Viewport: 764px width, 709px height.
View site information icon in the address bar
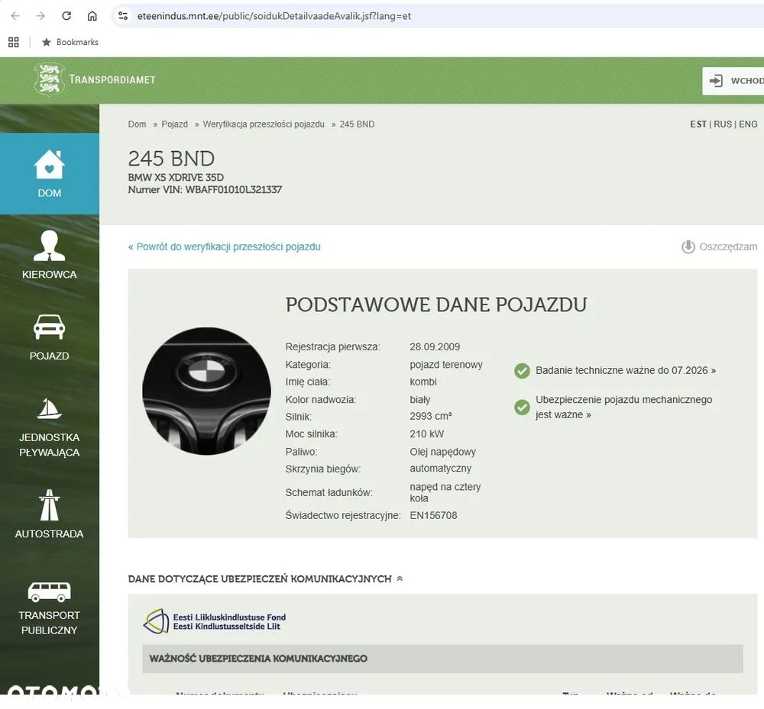pos(123,16)
